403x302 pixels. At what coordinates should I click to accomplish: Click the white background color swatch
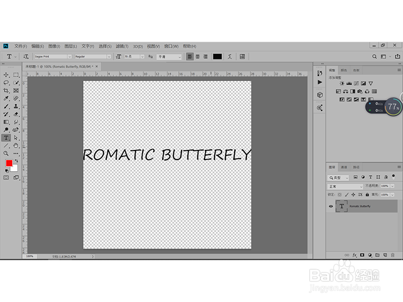(15, 169)
